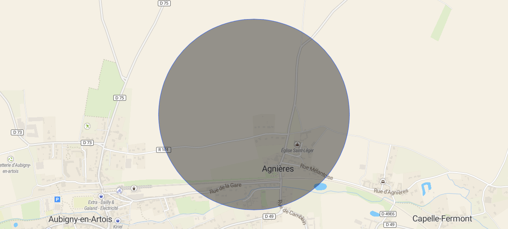This screenshot has height=229, width=508.
Task: Click the topmost D 75 road shield
Action: pyautogui.click(x=164, y=3)
